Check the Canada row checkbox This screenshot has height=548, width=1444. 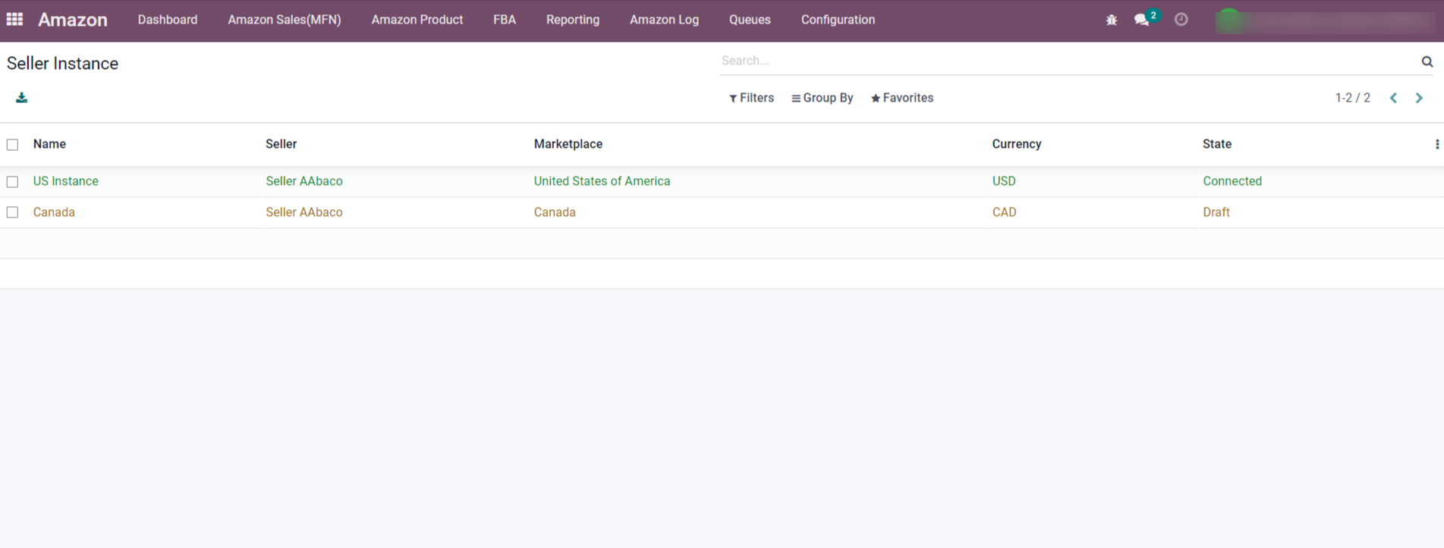point(13,212)
